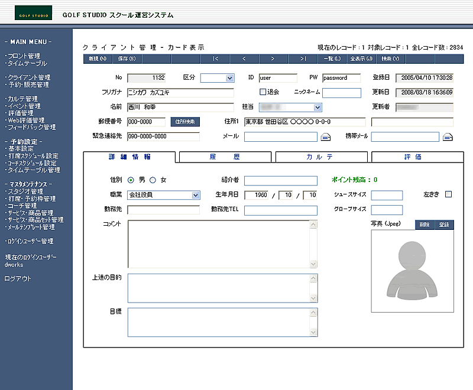
Task: Open 基本設定 menu link
Action: 21,148
